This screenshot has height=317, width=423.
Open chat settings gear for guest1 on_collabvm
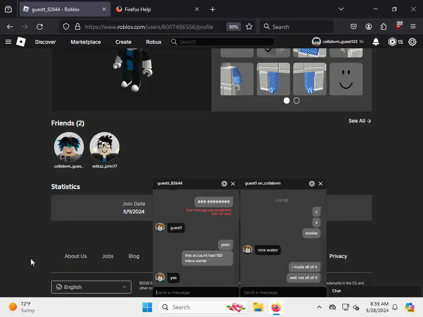click(x=312, y=184)
